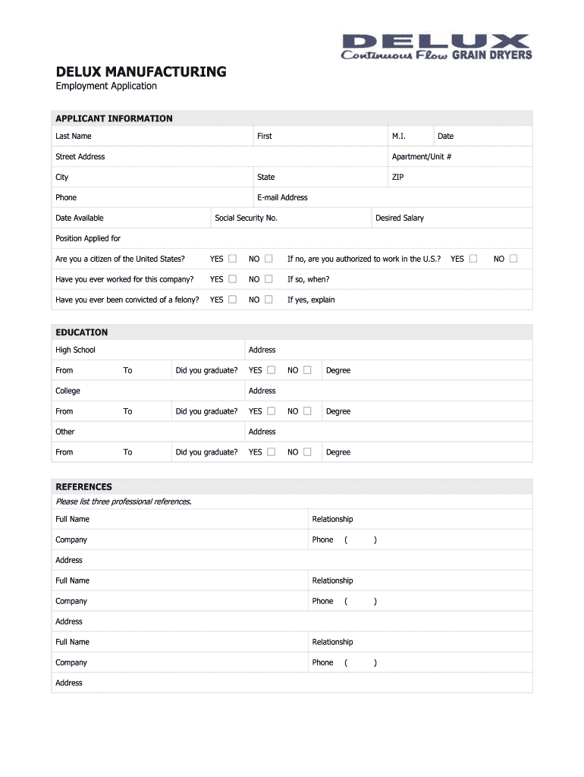Click the Desired Salary field
The image size is (584, 777).
tap(476, 219)
